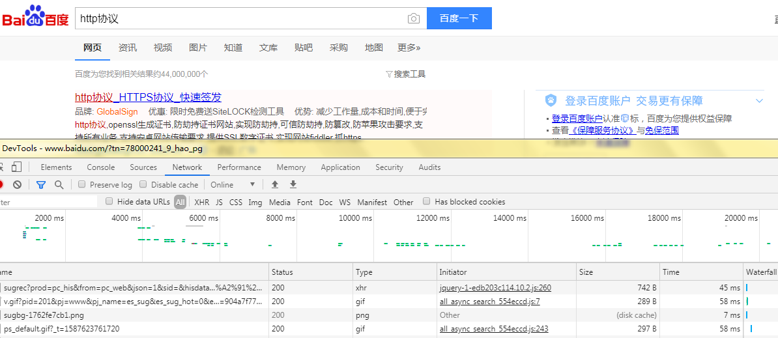This screenshot has width=778, height=338.
Task: Click the import HAR upload arrow icon
Action: tap(275, 185)
